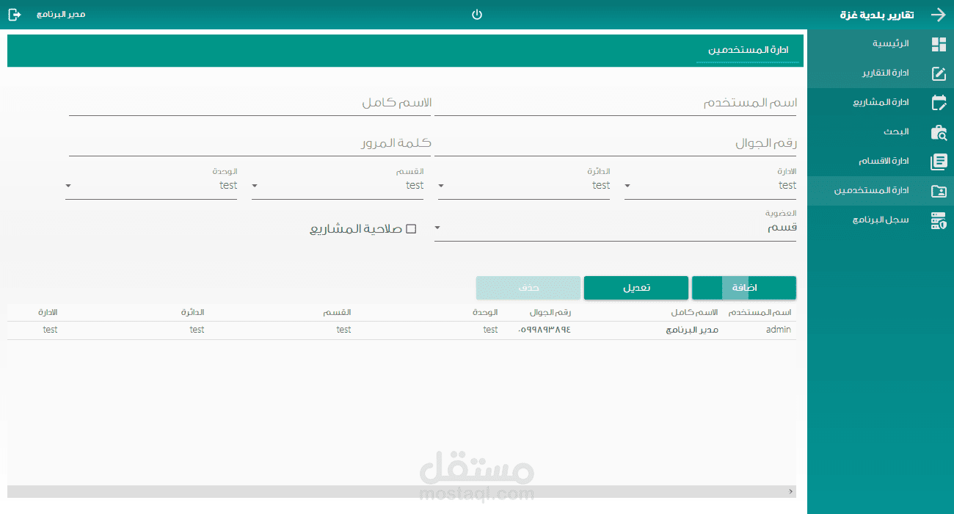Select the admin cell in the table
Screen dimensions: 954x514
coord(779,330)
